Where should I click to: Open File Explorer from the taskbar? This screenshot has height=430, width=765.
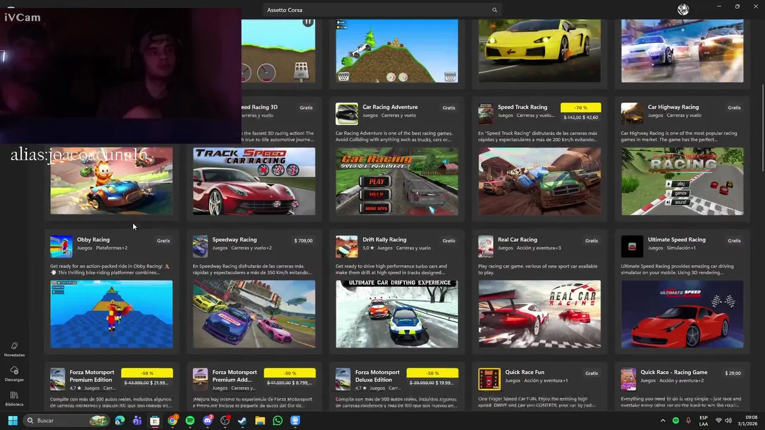[260, 420]
